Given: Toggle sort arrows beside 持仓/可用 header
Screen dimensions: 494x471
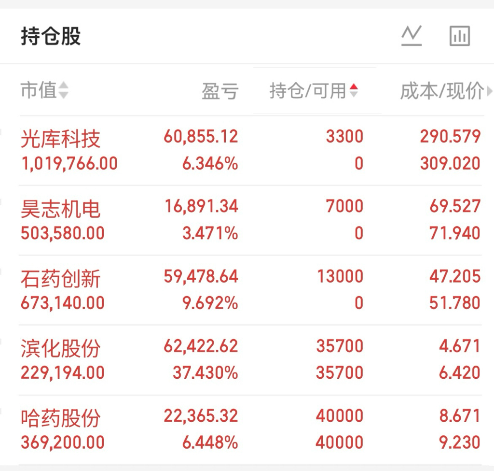Looking at the screenshot, I should coord(354,90).
